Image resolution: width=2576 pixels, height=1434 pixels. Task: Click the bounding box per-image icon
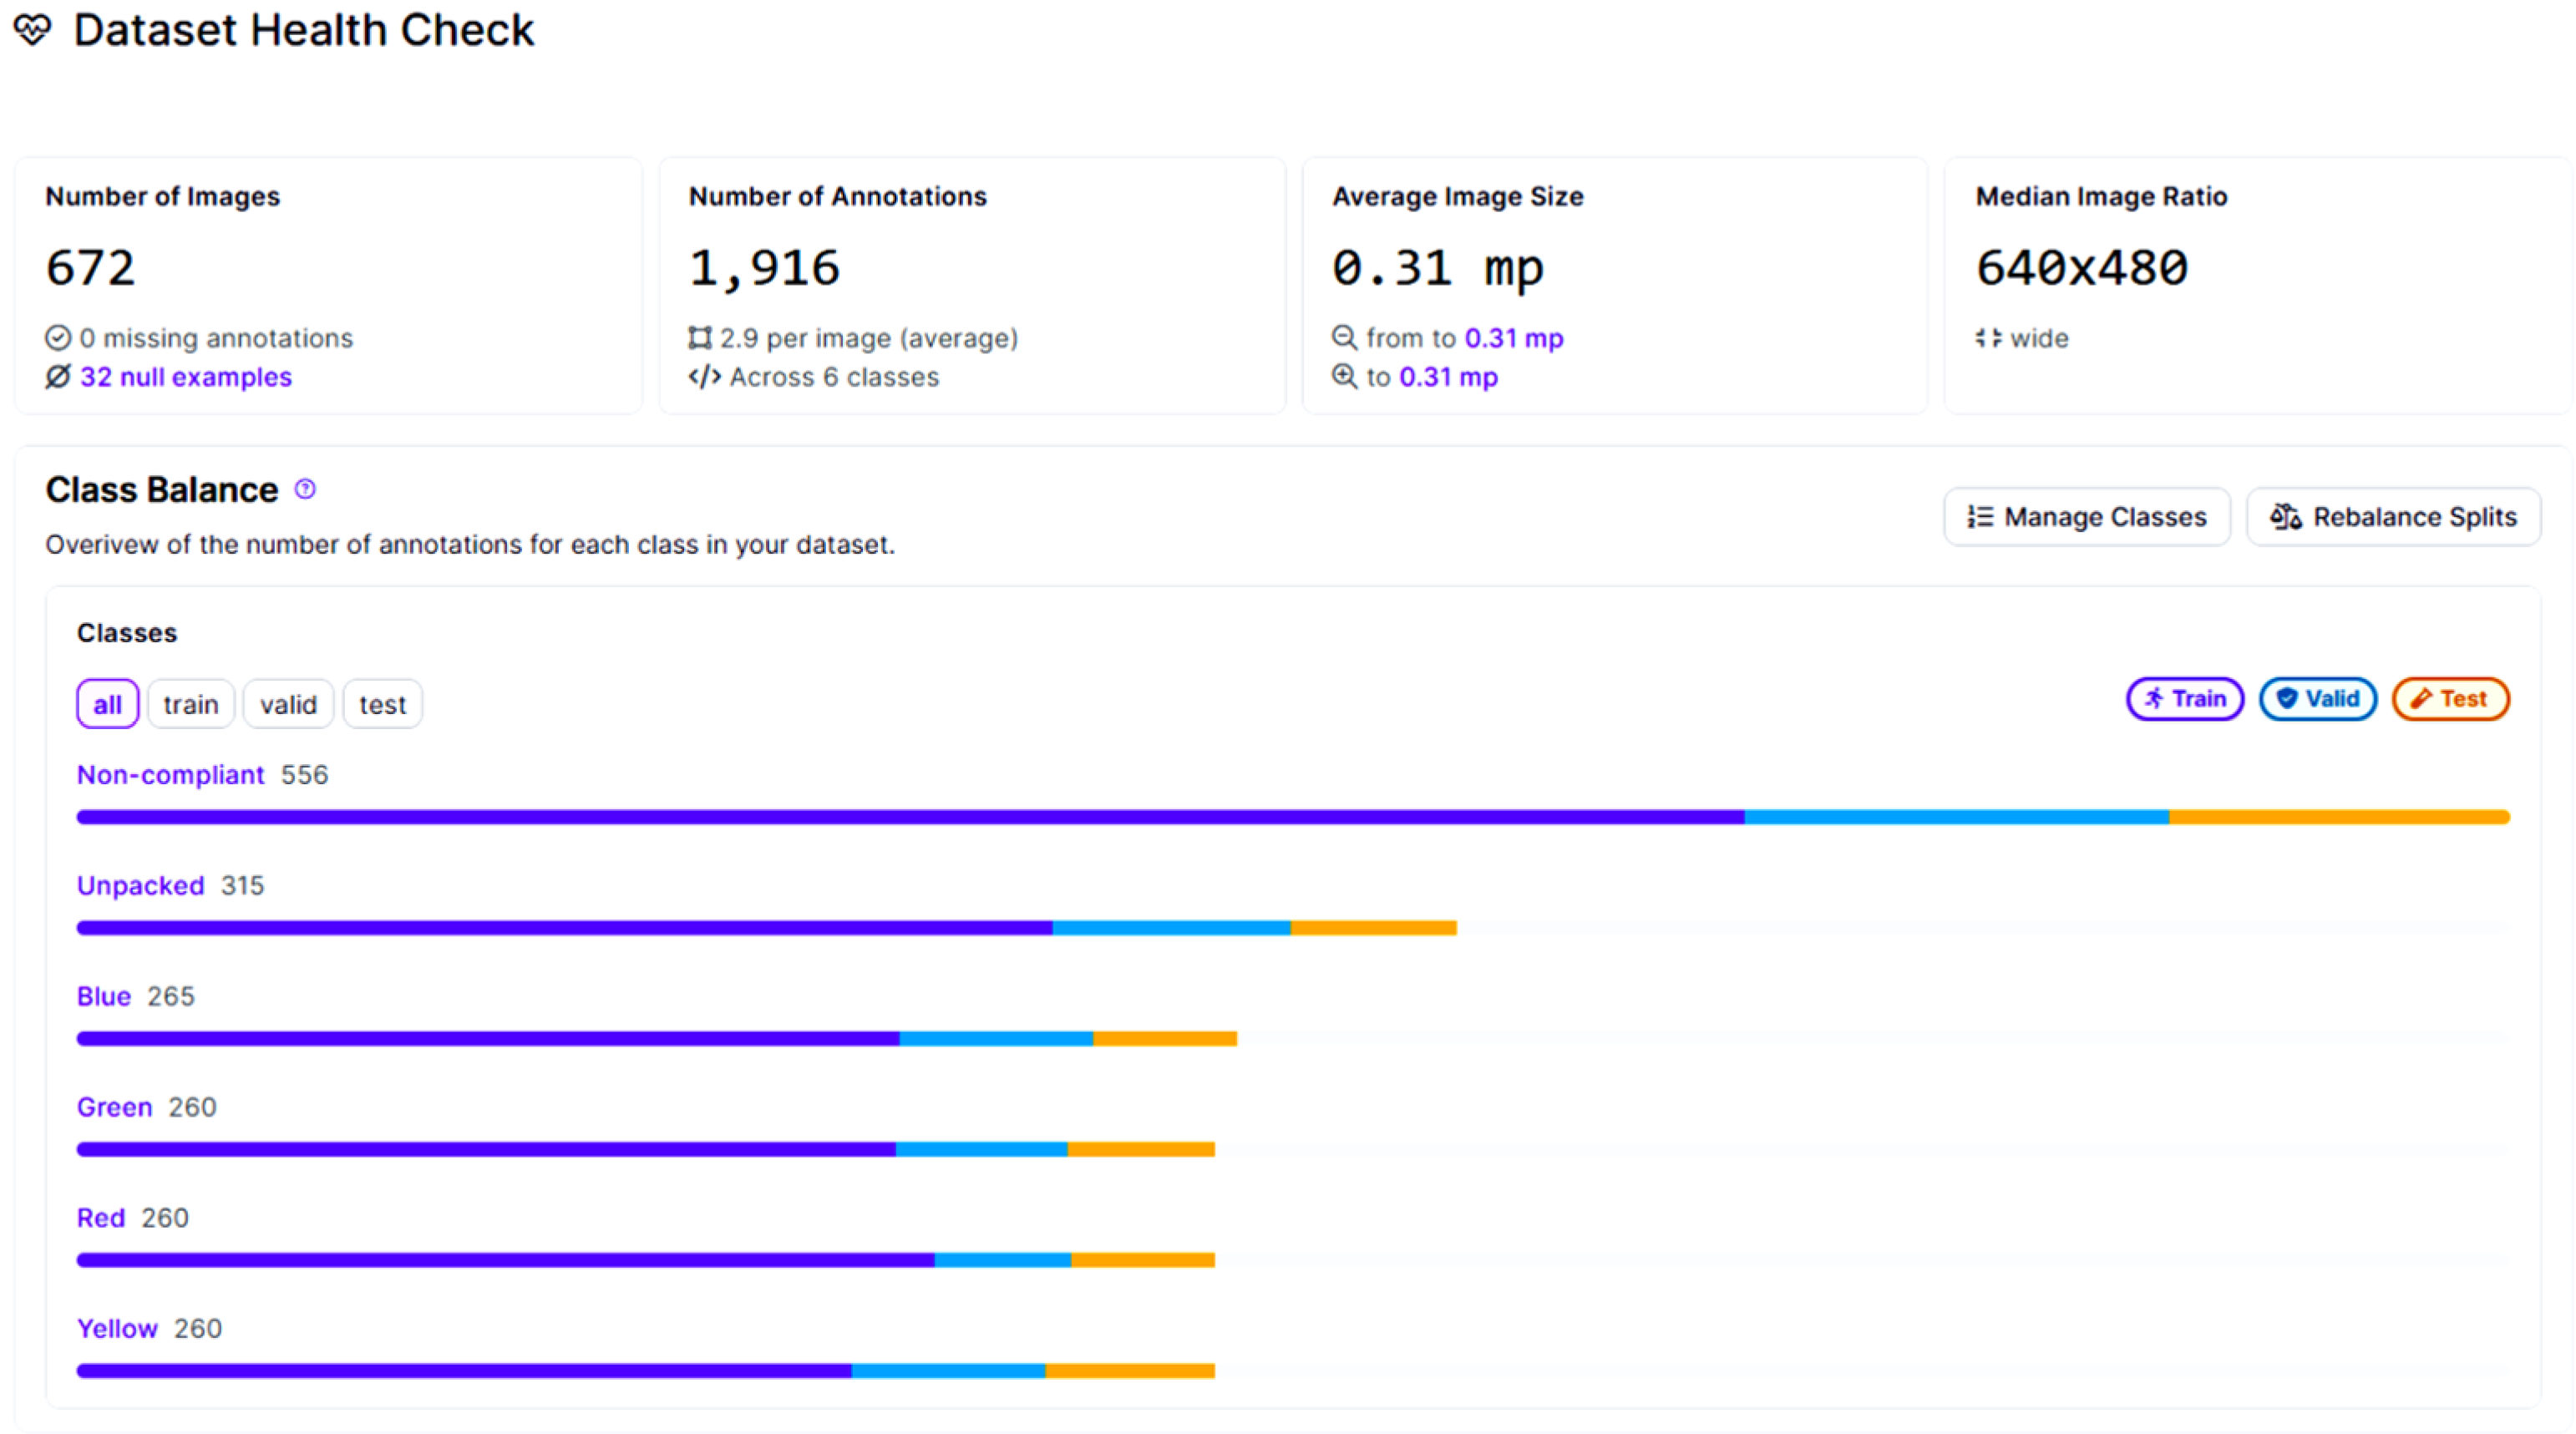[700, 338]
